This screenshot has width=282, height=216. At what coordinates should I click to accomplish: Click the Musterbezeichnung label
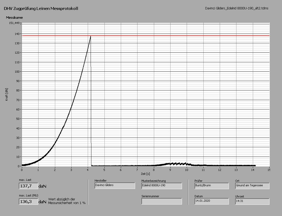coord(154,181)
